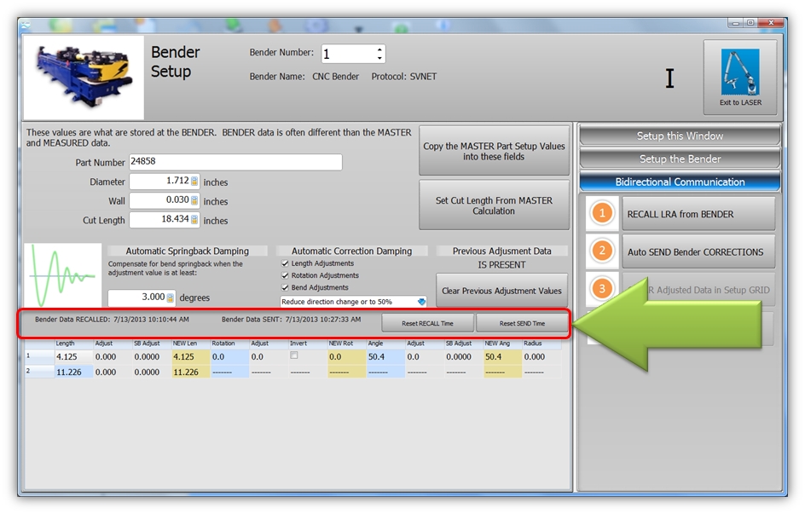
Task: Click calculator icon in springback degrees field
Action: tap(171, 297)
